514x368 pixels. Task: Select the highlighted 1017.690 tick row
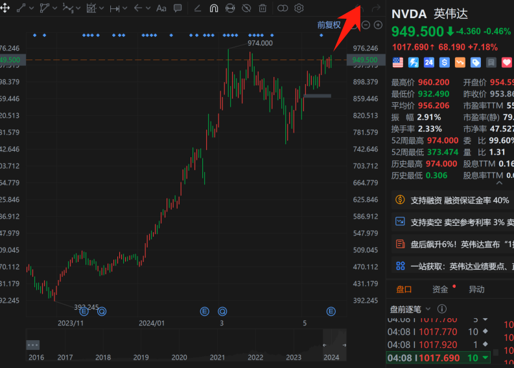[x=439, y=358]
